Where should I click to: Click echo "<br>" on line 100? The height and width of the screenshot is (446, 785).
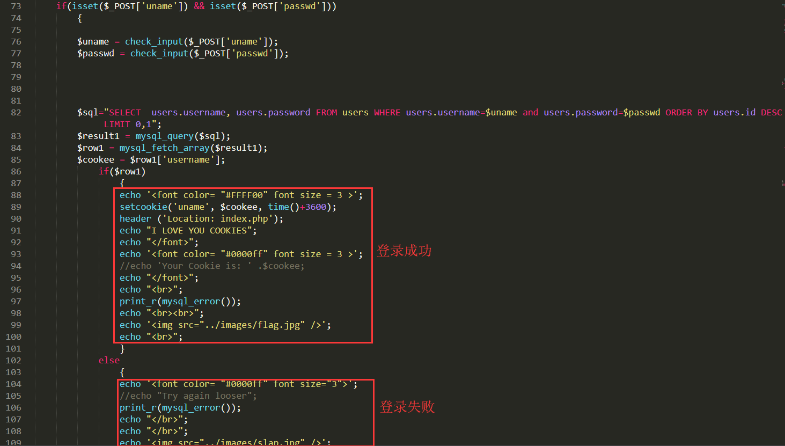pos(151,337)
